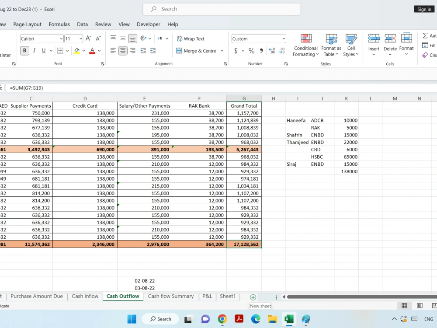Toggle Bold formatting
Screen dimensions: 437x328
pyautogui.click(x=24, y=50)
